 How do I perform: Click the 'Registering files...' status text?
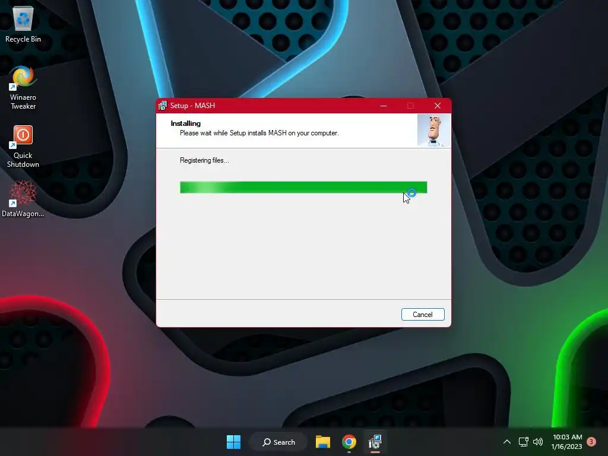point(204,160)
